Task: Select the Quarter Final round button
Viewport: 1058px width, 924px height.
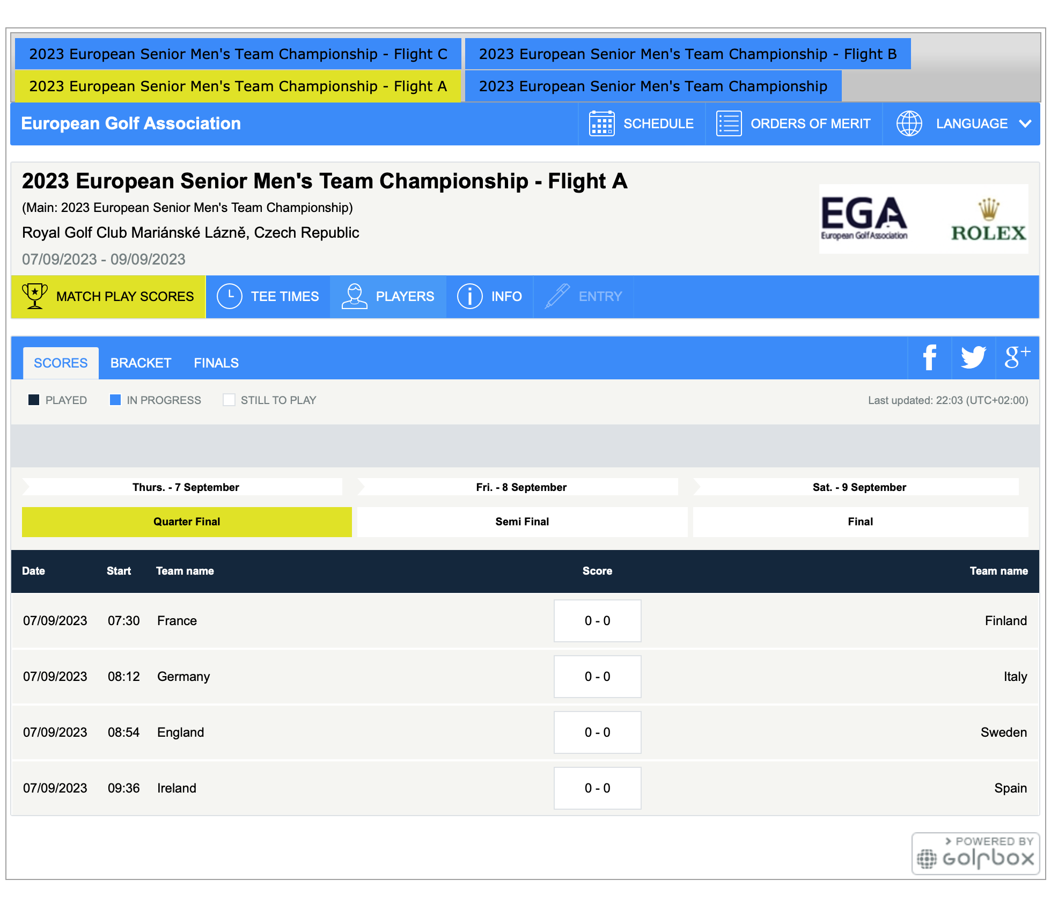Action: pos(187,522)
